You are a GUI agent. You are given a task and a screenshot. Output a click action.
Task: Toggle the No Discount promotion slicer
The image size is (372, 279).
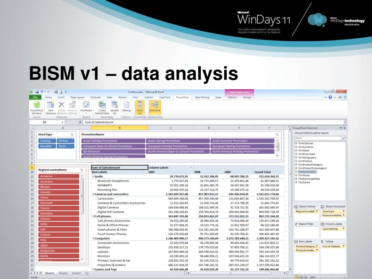(113, 151)
